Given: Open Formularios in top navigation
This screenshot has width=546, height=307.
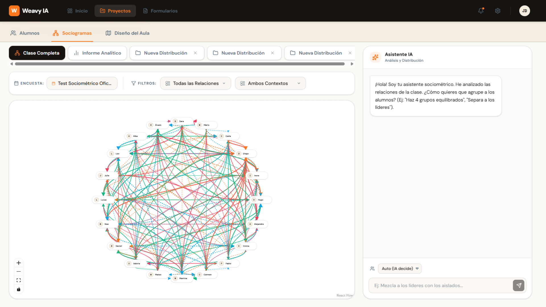Looking at the screenshot, I should pyautogui.click(x=160, y=11).
